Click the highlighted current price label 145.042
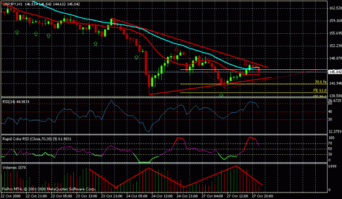This screenshot has height=199, width=342. (335, 72)
